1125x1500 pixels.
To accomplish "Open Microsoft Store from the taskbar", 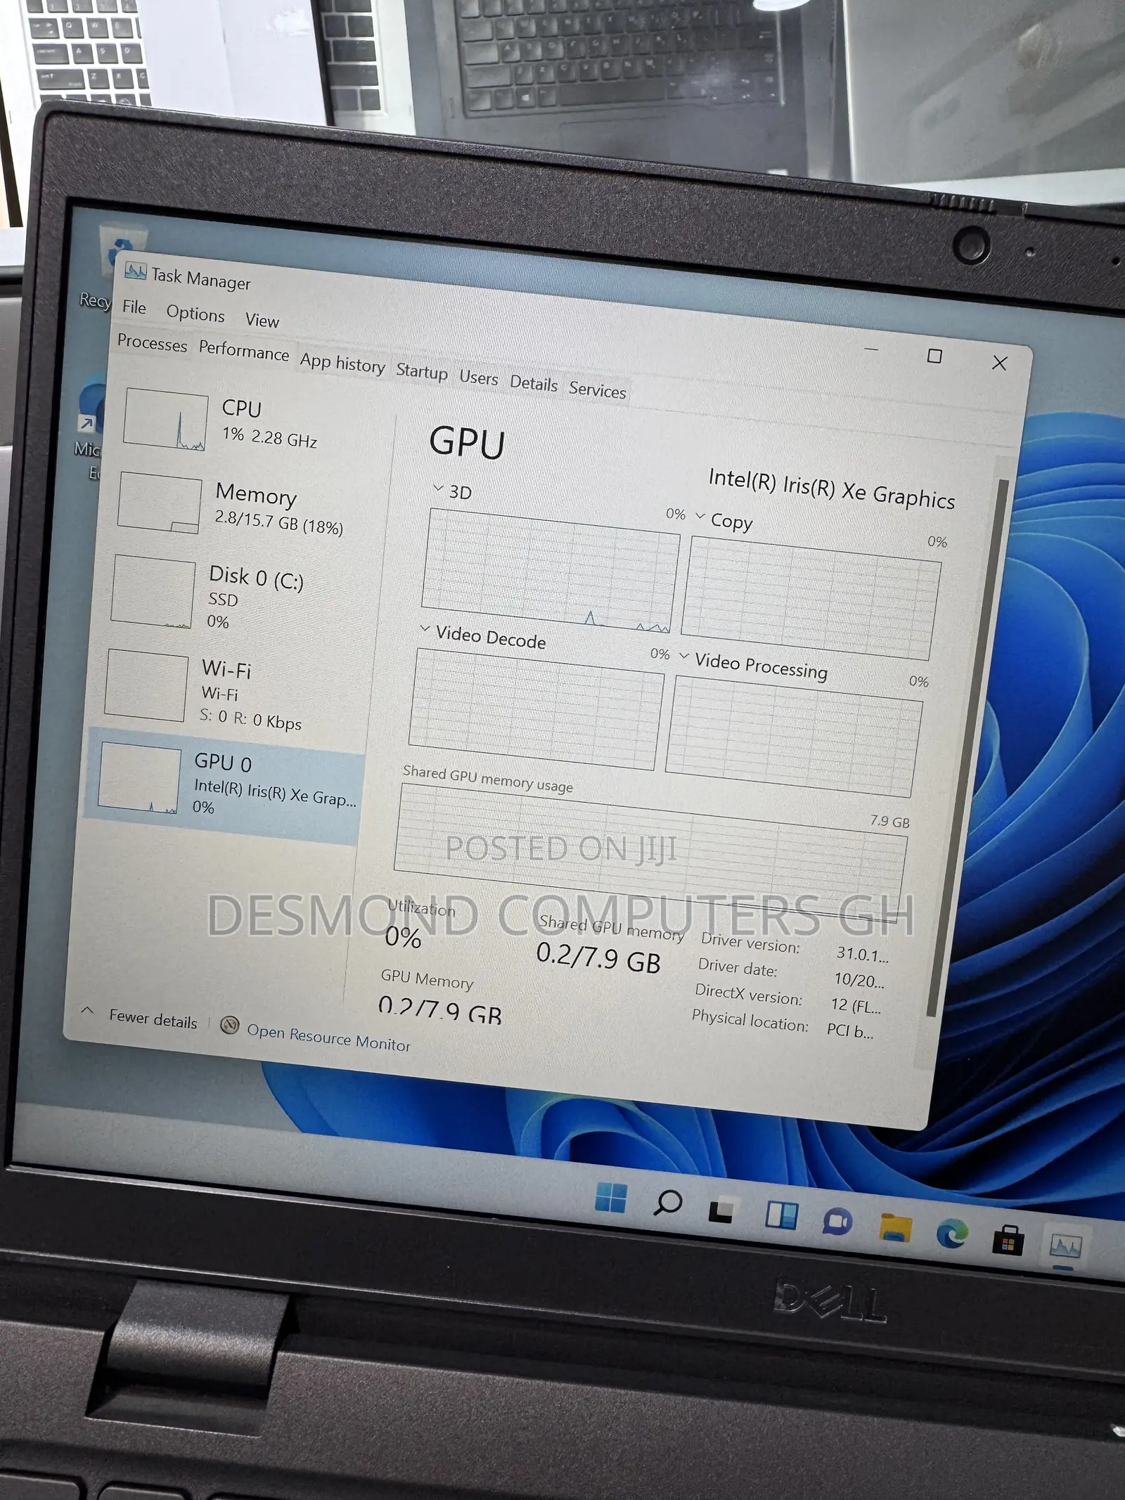I will pyautogui.click(x=1008, y=1241).
